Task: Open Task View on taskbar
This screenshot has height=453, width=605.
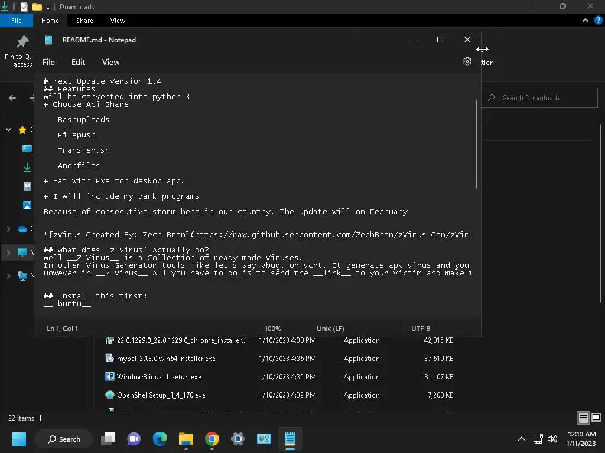Action: (x=108, y=439)
